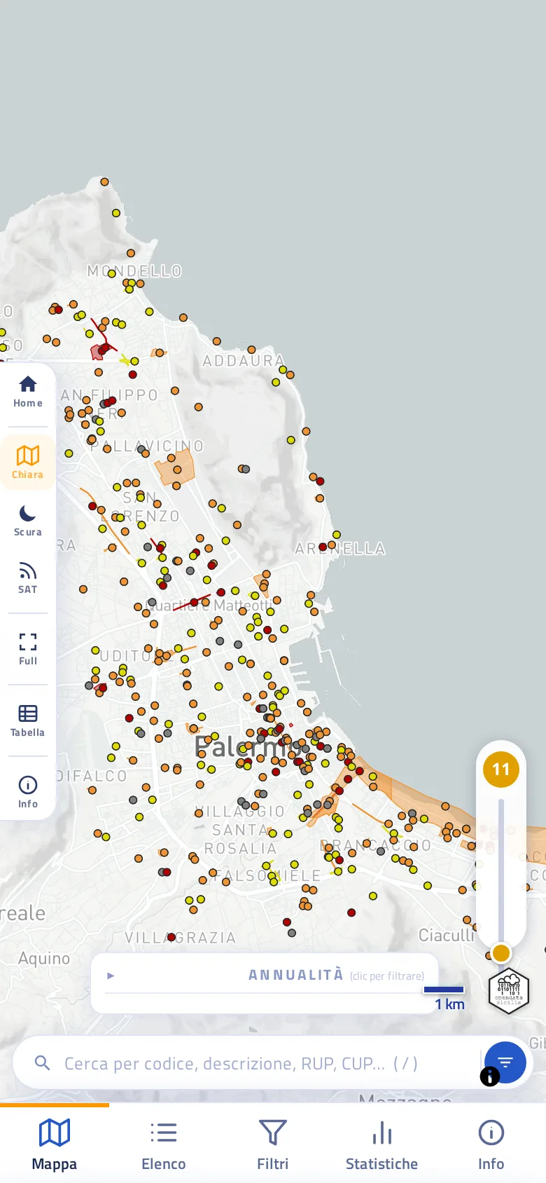
Task: Click the ANNUALITÀ filter label
Action: tap(296, 975)
